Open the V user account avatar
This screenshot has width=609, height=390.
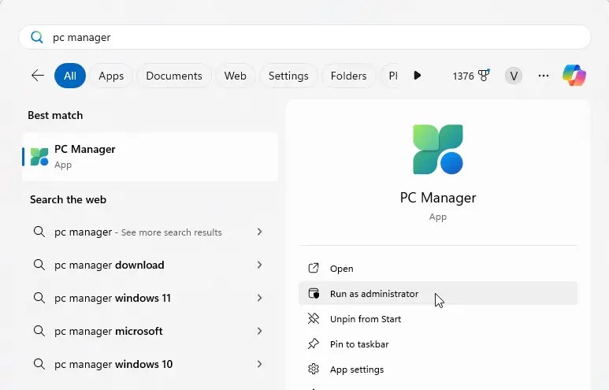(x=514, y=76)
